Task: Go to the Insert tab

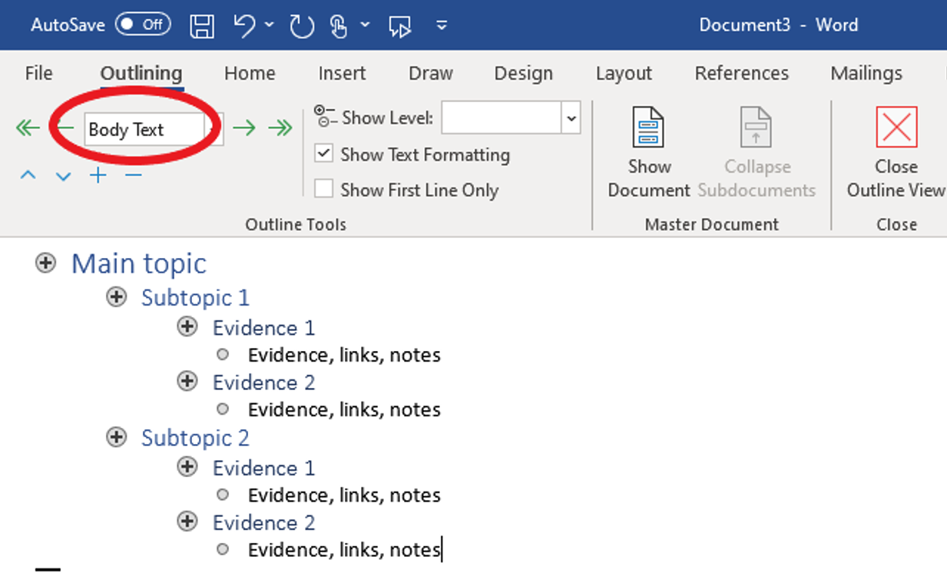Action: (x=342, y=73)
